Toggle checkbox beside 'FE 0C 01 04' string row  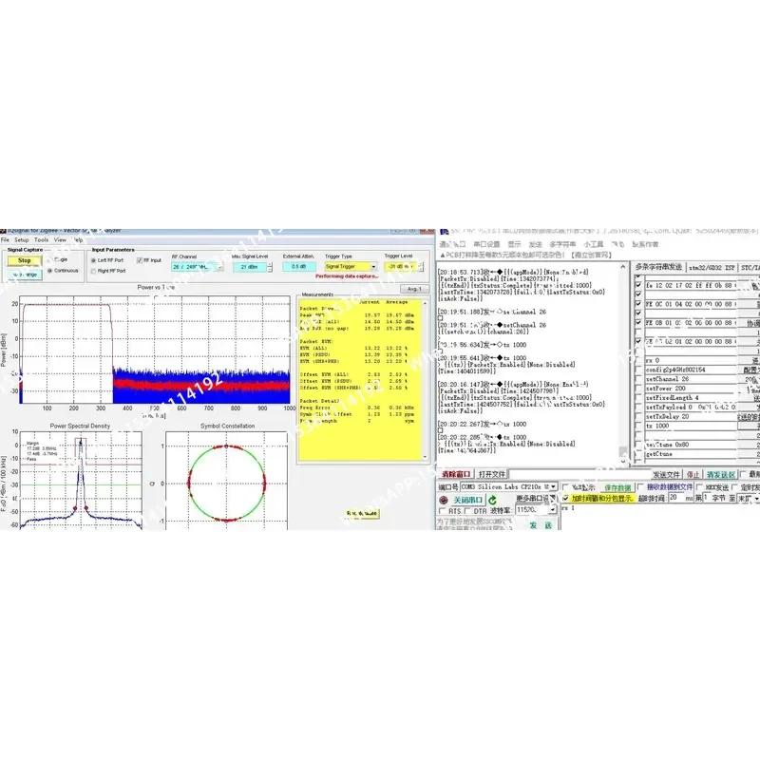(638, 304)
